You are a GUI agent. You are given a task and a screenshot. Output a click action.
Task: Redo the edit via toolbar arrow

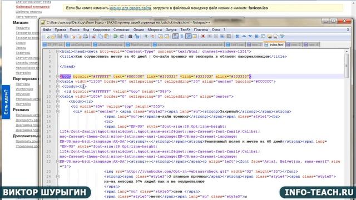click(122, 36)
